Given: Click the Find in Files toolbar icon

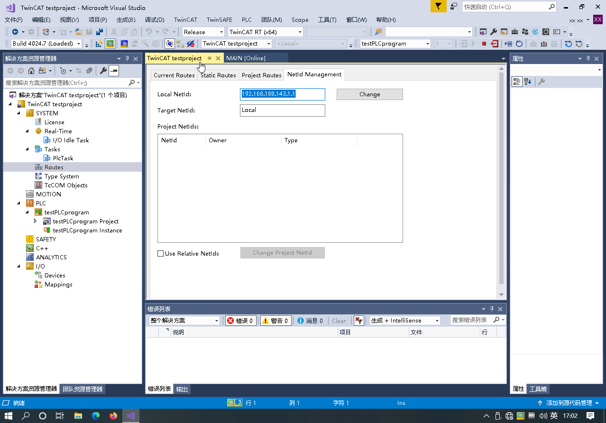Looking at the screenshot, I should 378,32.
